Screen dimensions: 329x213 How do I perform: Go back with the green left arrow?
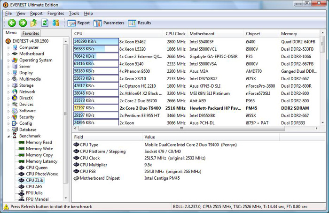pyautogui.click(x=12, y=23)
